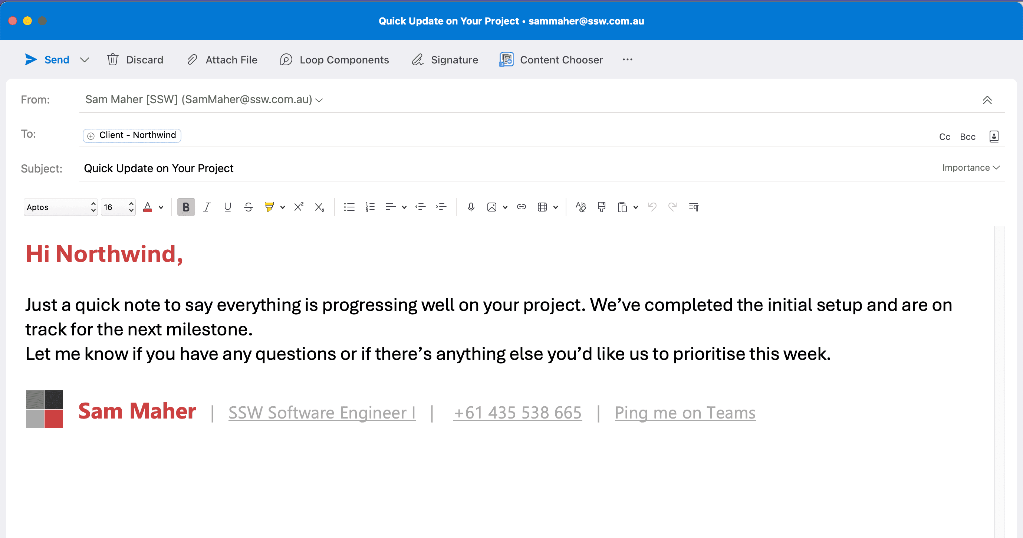
Task: Click the Clear formatting icon
Action: [x=580, y=207]
